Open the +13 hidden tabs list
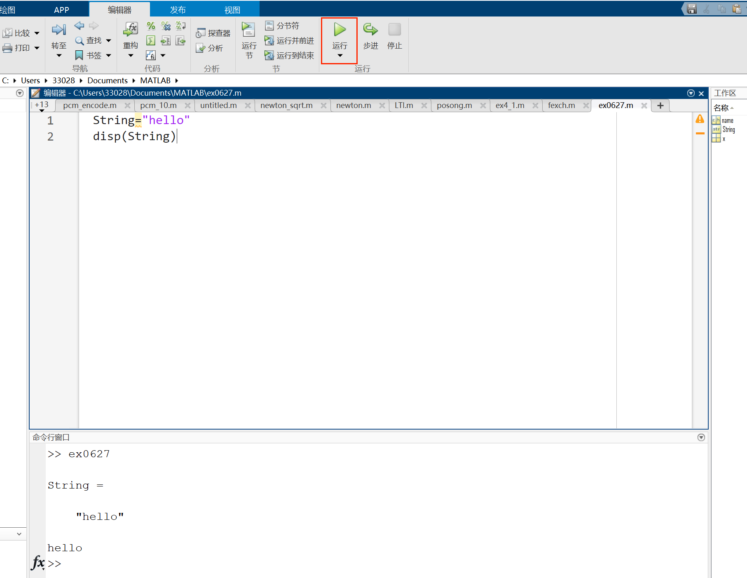The image size is (747, 578). click(42, 106)
